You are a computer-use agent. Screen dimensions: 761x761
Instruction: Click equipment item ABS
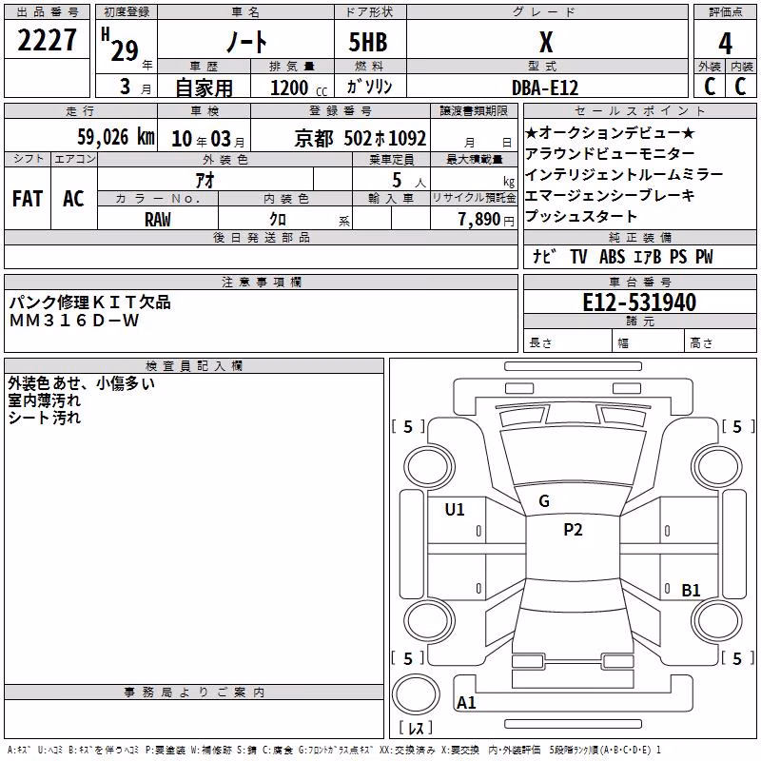pos(612,256)
